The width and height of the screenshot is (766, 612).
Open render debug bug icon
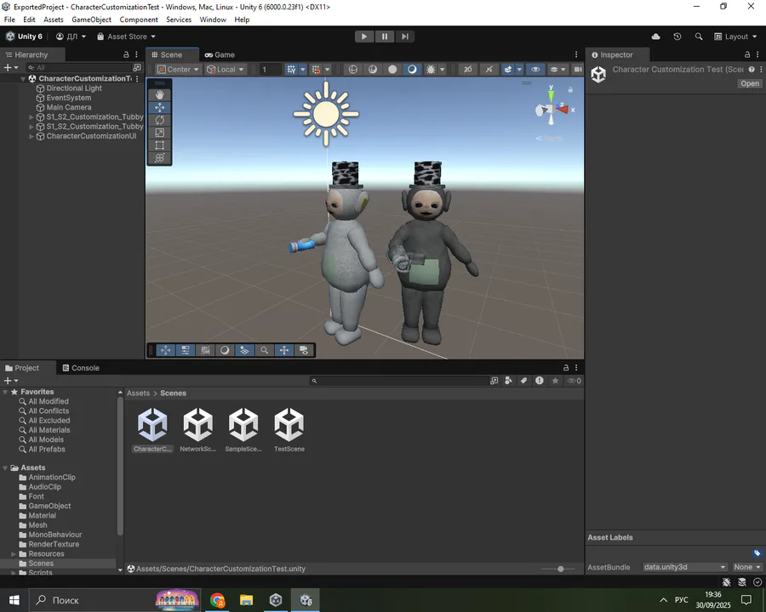[x=431, y=70]
